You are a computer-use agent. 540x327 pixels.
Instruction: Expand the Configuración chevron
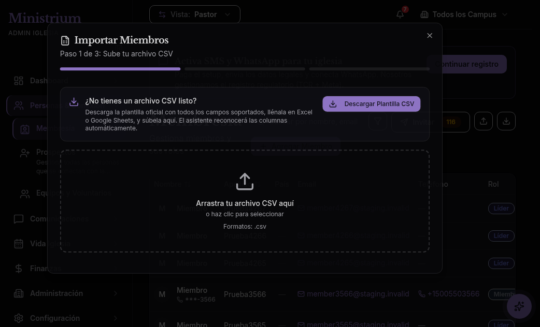pyautogui.click(x=116, y=318)
